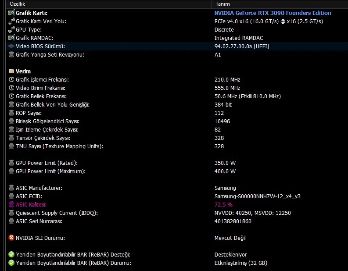Click the chip icon for GPU Power Limit (Maximum)
Image resolution: width=348 pixels, height=271 pixels.
click(11, 171)
